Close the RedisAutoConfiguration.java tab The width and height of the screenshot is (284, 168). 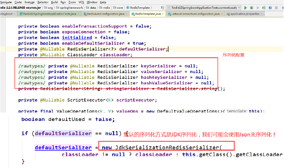click(126, 14)
